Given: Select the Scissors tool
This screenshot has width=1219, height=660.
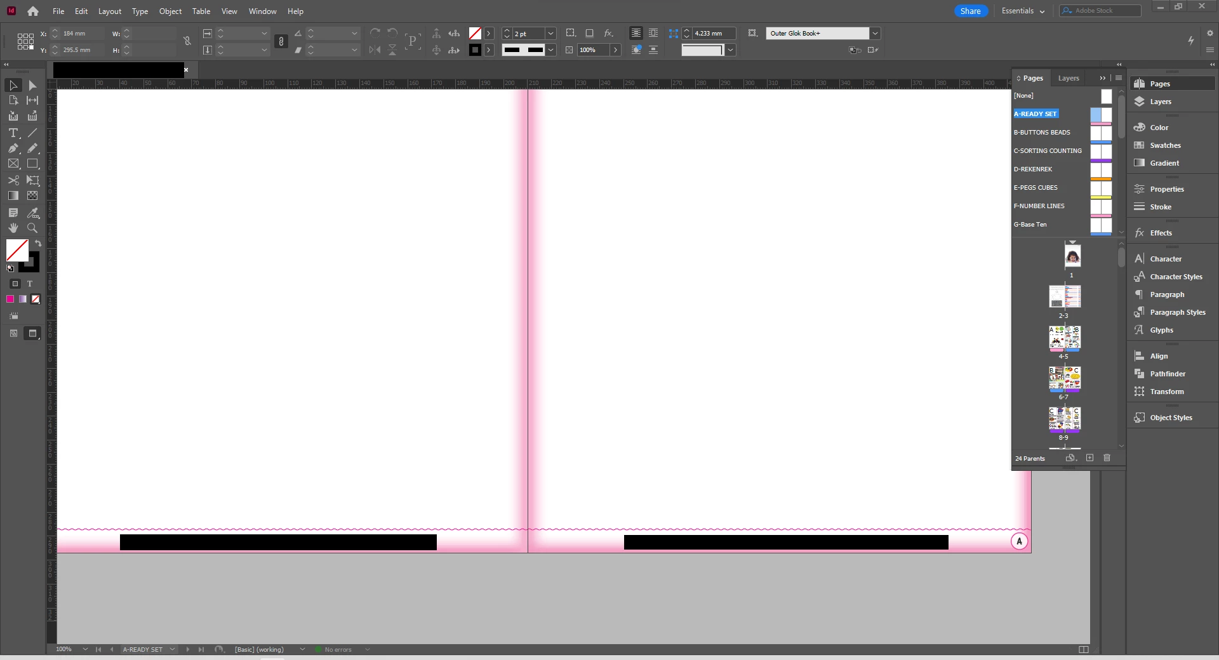Looking at the screenshot, I should pyautogui.click(x=13, y=180).
